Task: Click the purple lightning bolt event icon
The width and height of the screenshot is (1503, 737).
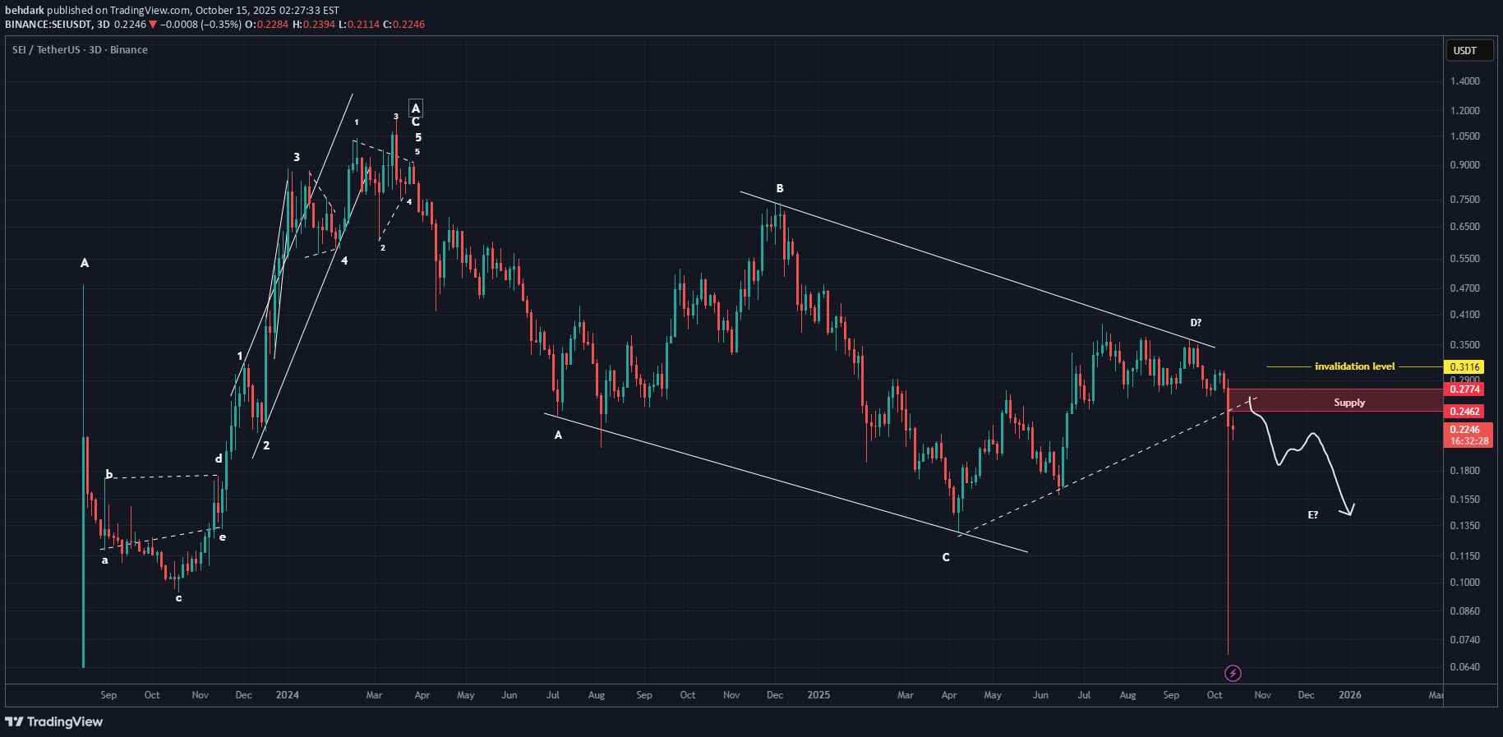Action: (1233, 674)
